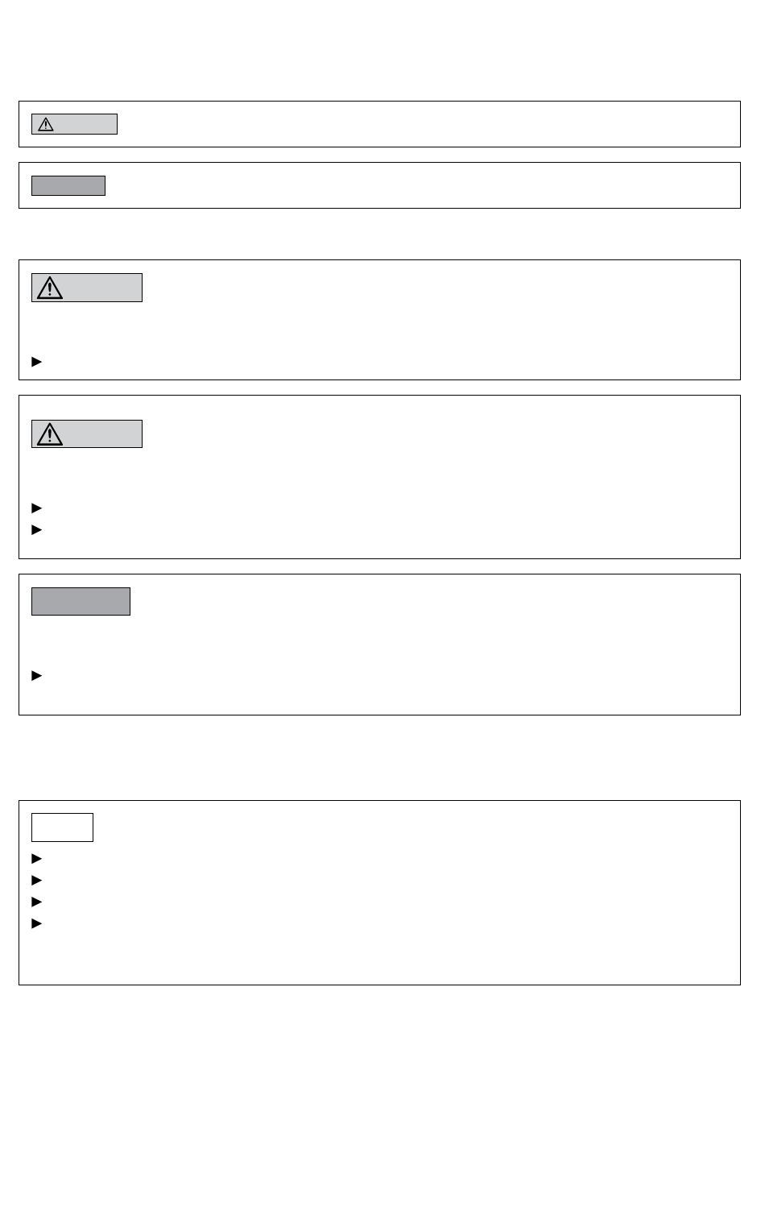Select the single arrow bullet below the first large warning
Image resolution: width=765 pixels, height=1211 pixels.
[x=36, y=362]
